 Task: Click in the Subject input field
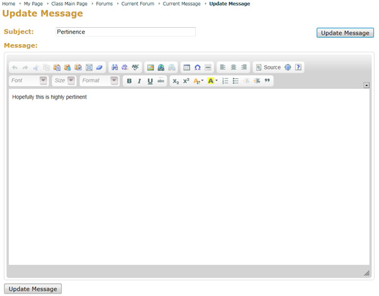tap(125, 32)
